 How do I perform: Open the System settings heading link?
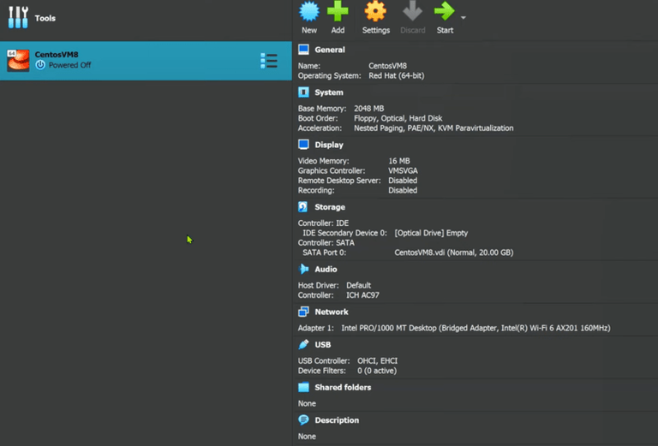coord(329,92)
